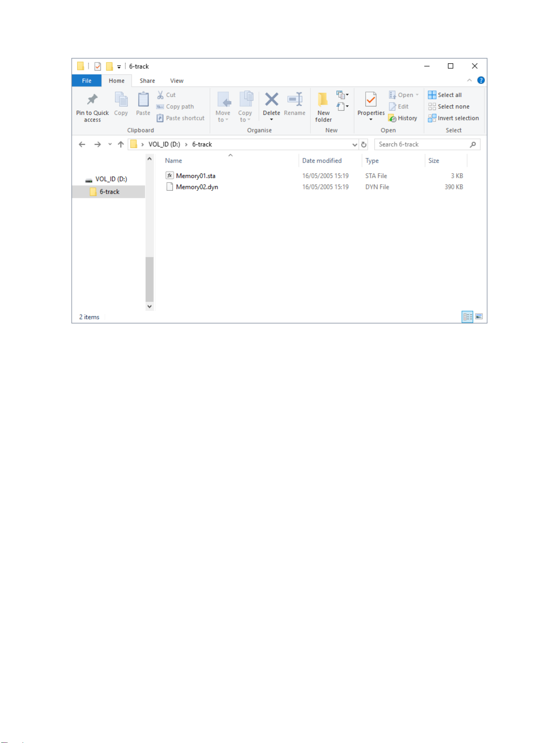Switch to the Share tab
The height and width of the screenshot is (743, 557).
coord(147,81)
